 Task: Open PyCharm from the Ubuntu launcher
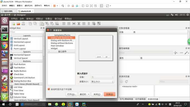(x=5, y=37)
